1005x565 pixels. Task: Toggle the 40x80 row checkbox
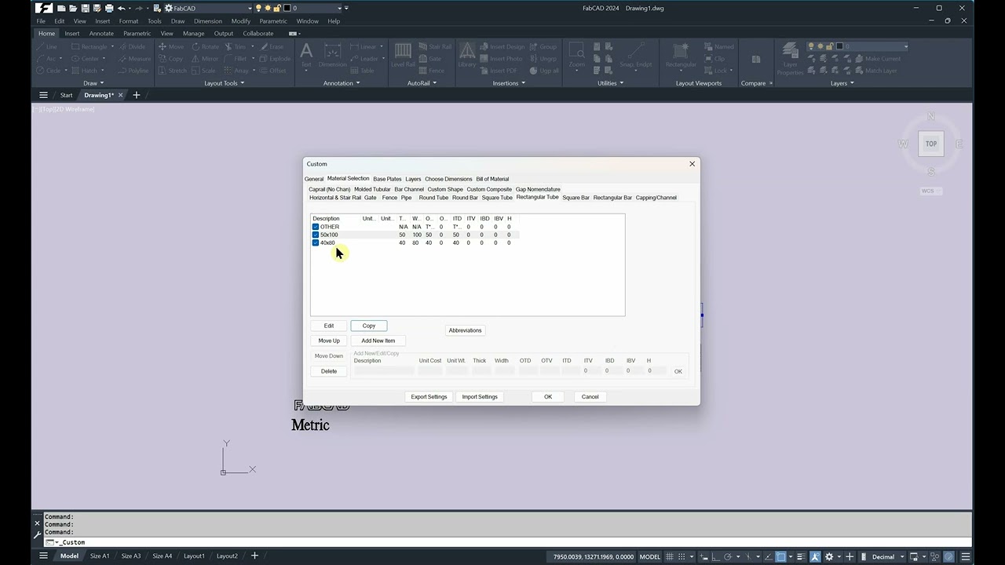(x=316, y=242)
